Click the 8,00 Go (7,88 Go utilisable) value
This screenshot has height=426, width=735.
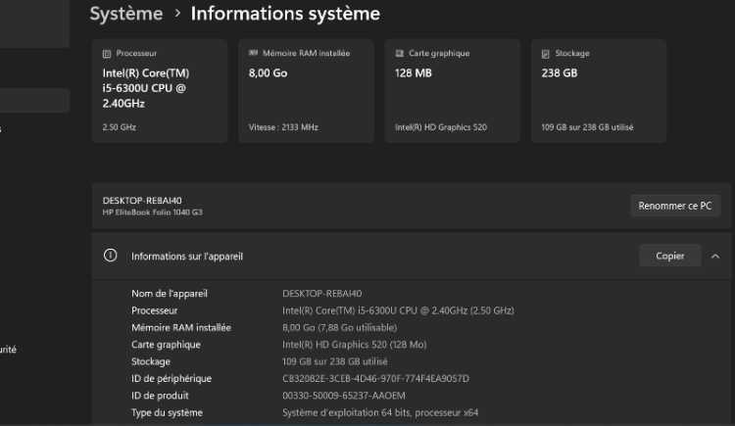click(x=339, y=328)
